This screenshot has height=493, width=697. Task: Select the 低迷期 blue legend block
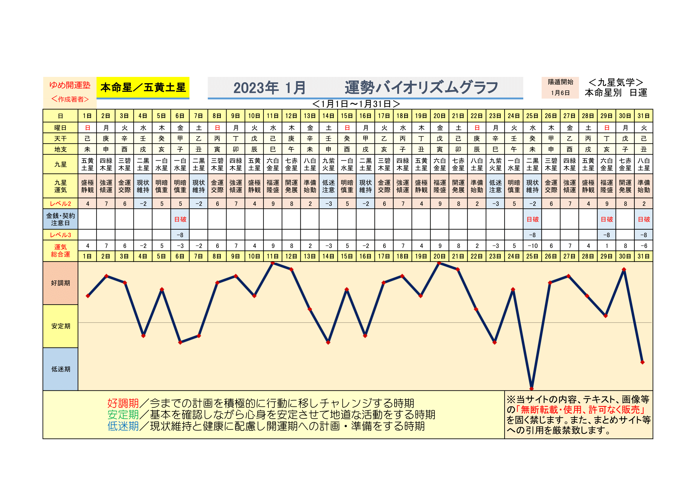click(60, 369)
